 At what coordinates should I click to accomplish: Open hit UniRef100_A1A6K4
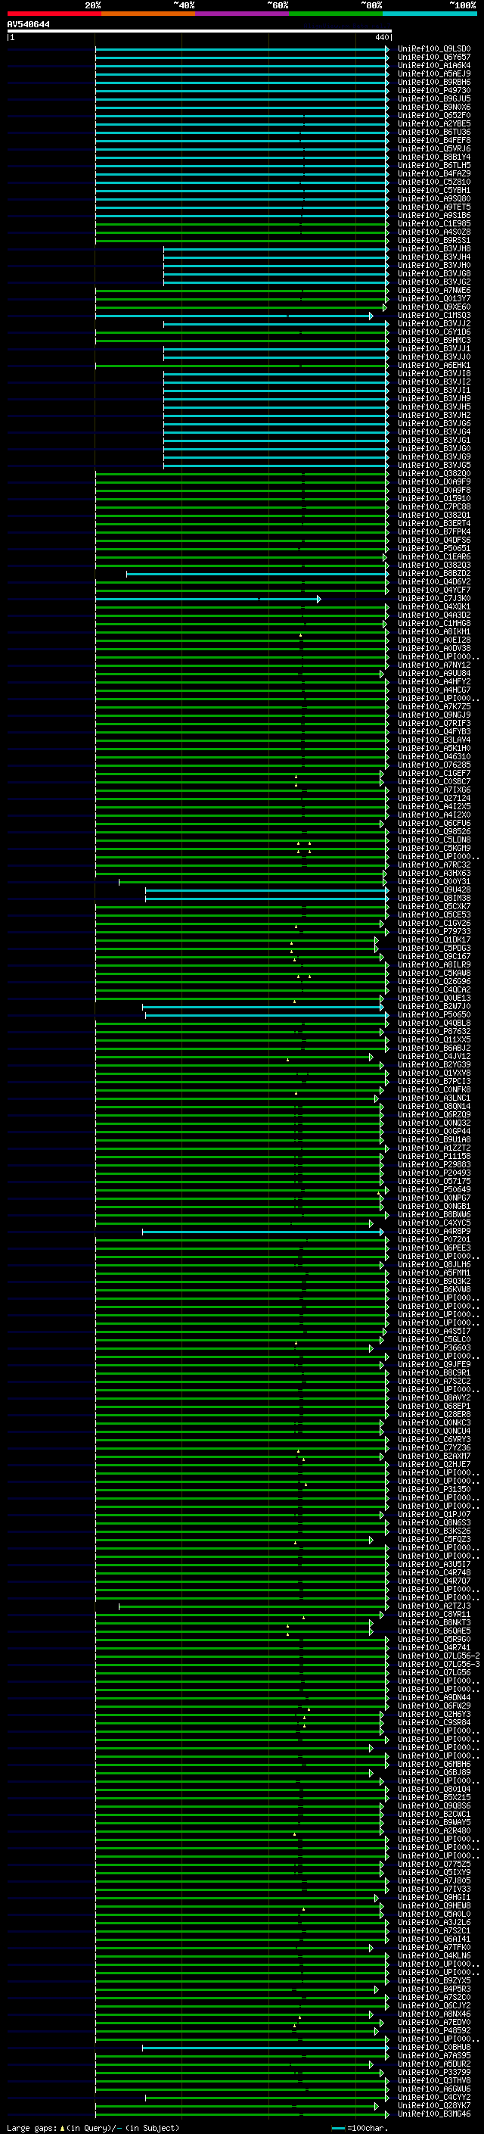pyautogui.click(x=433, y=65)
